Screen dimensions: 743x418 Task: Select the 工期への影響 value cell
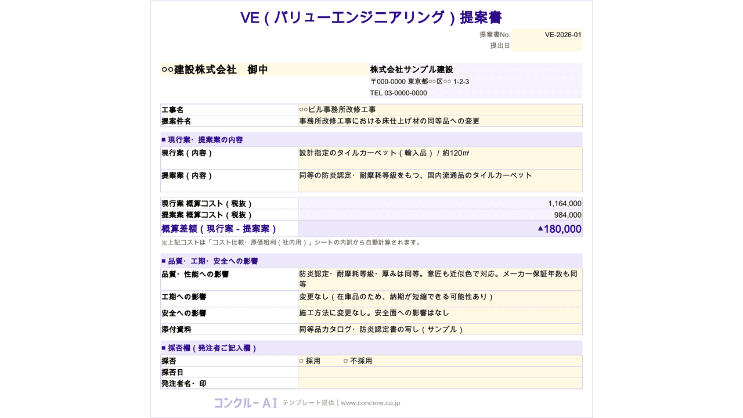coord(440,299)
